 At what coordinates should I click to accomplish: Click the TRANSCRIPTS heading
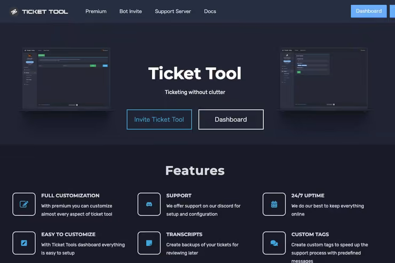[x=184, y=234]
